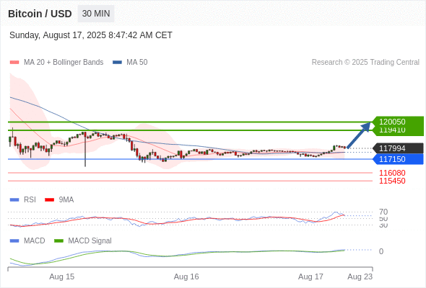The width and height of the screenshot is (426, 288).
Task: Click the 115450 red support label
Action: 392,181
